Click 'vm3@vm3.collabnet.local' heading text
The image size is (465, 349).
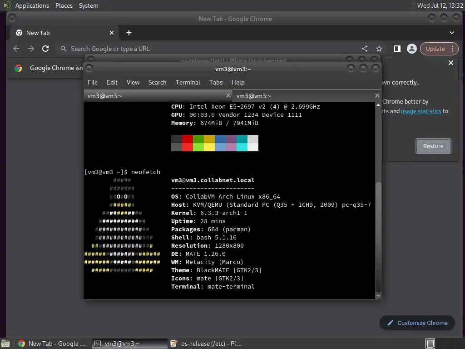tap(213, 180)
